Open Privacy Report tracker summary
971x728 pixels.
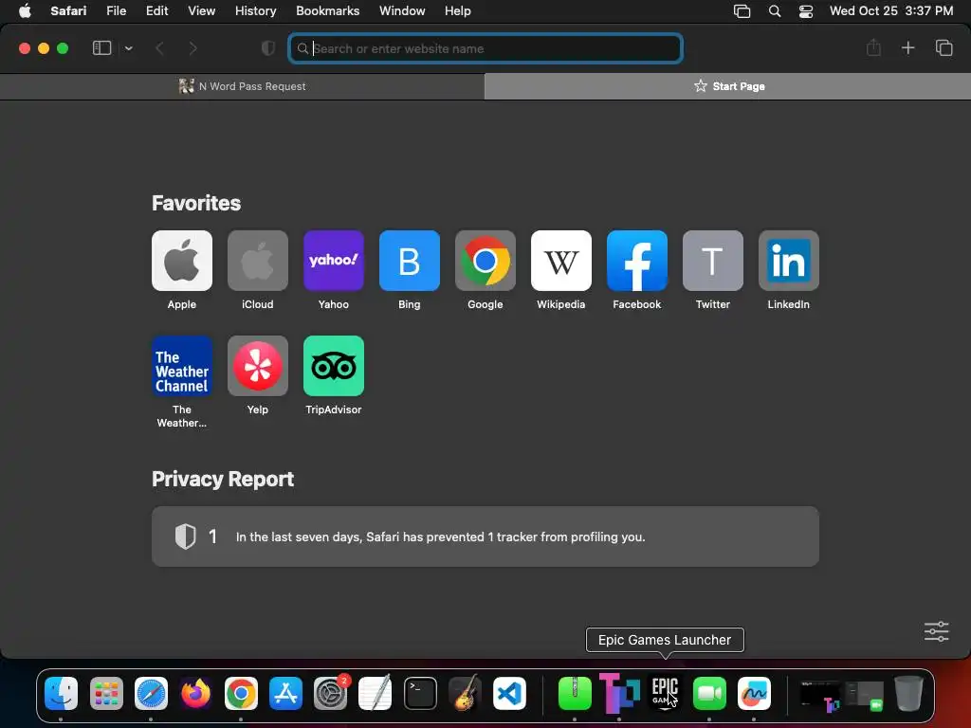[x=485, y=537]
